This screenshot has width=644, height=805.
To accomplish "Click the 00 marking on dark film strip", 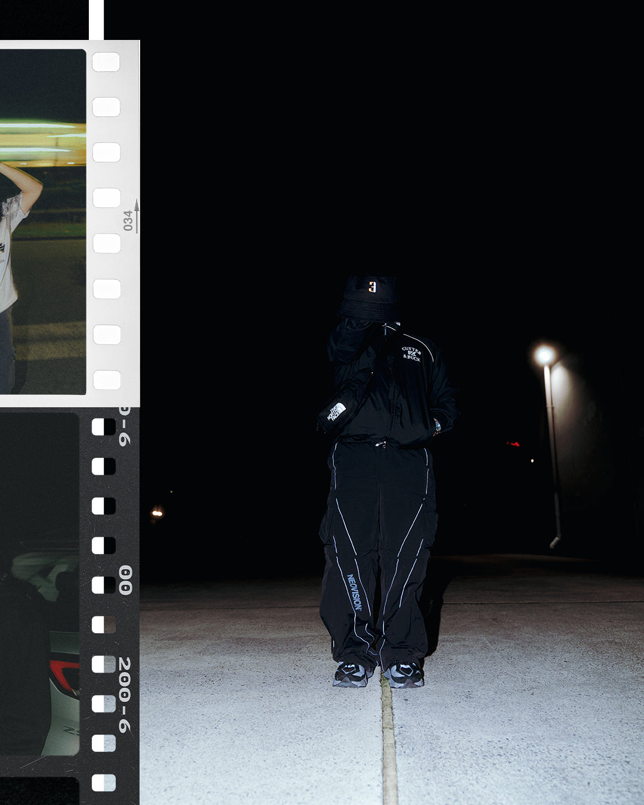I will 125,580.
